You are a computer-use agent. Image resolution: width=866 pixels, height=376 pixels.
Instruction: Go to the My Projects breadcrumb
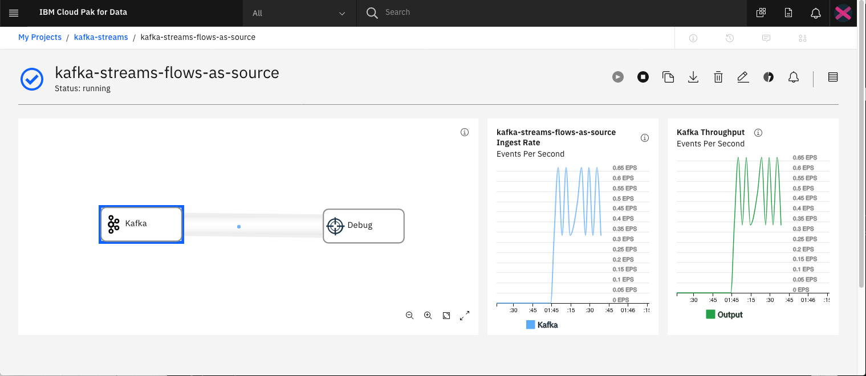pos(40,37)
